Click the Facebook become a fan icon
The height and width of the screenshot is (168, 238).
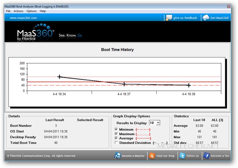pos(207,156)
